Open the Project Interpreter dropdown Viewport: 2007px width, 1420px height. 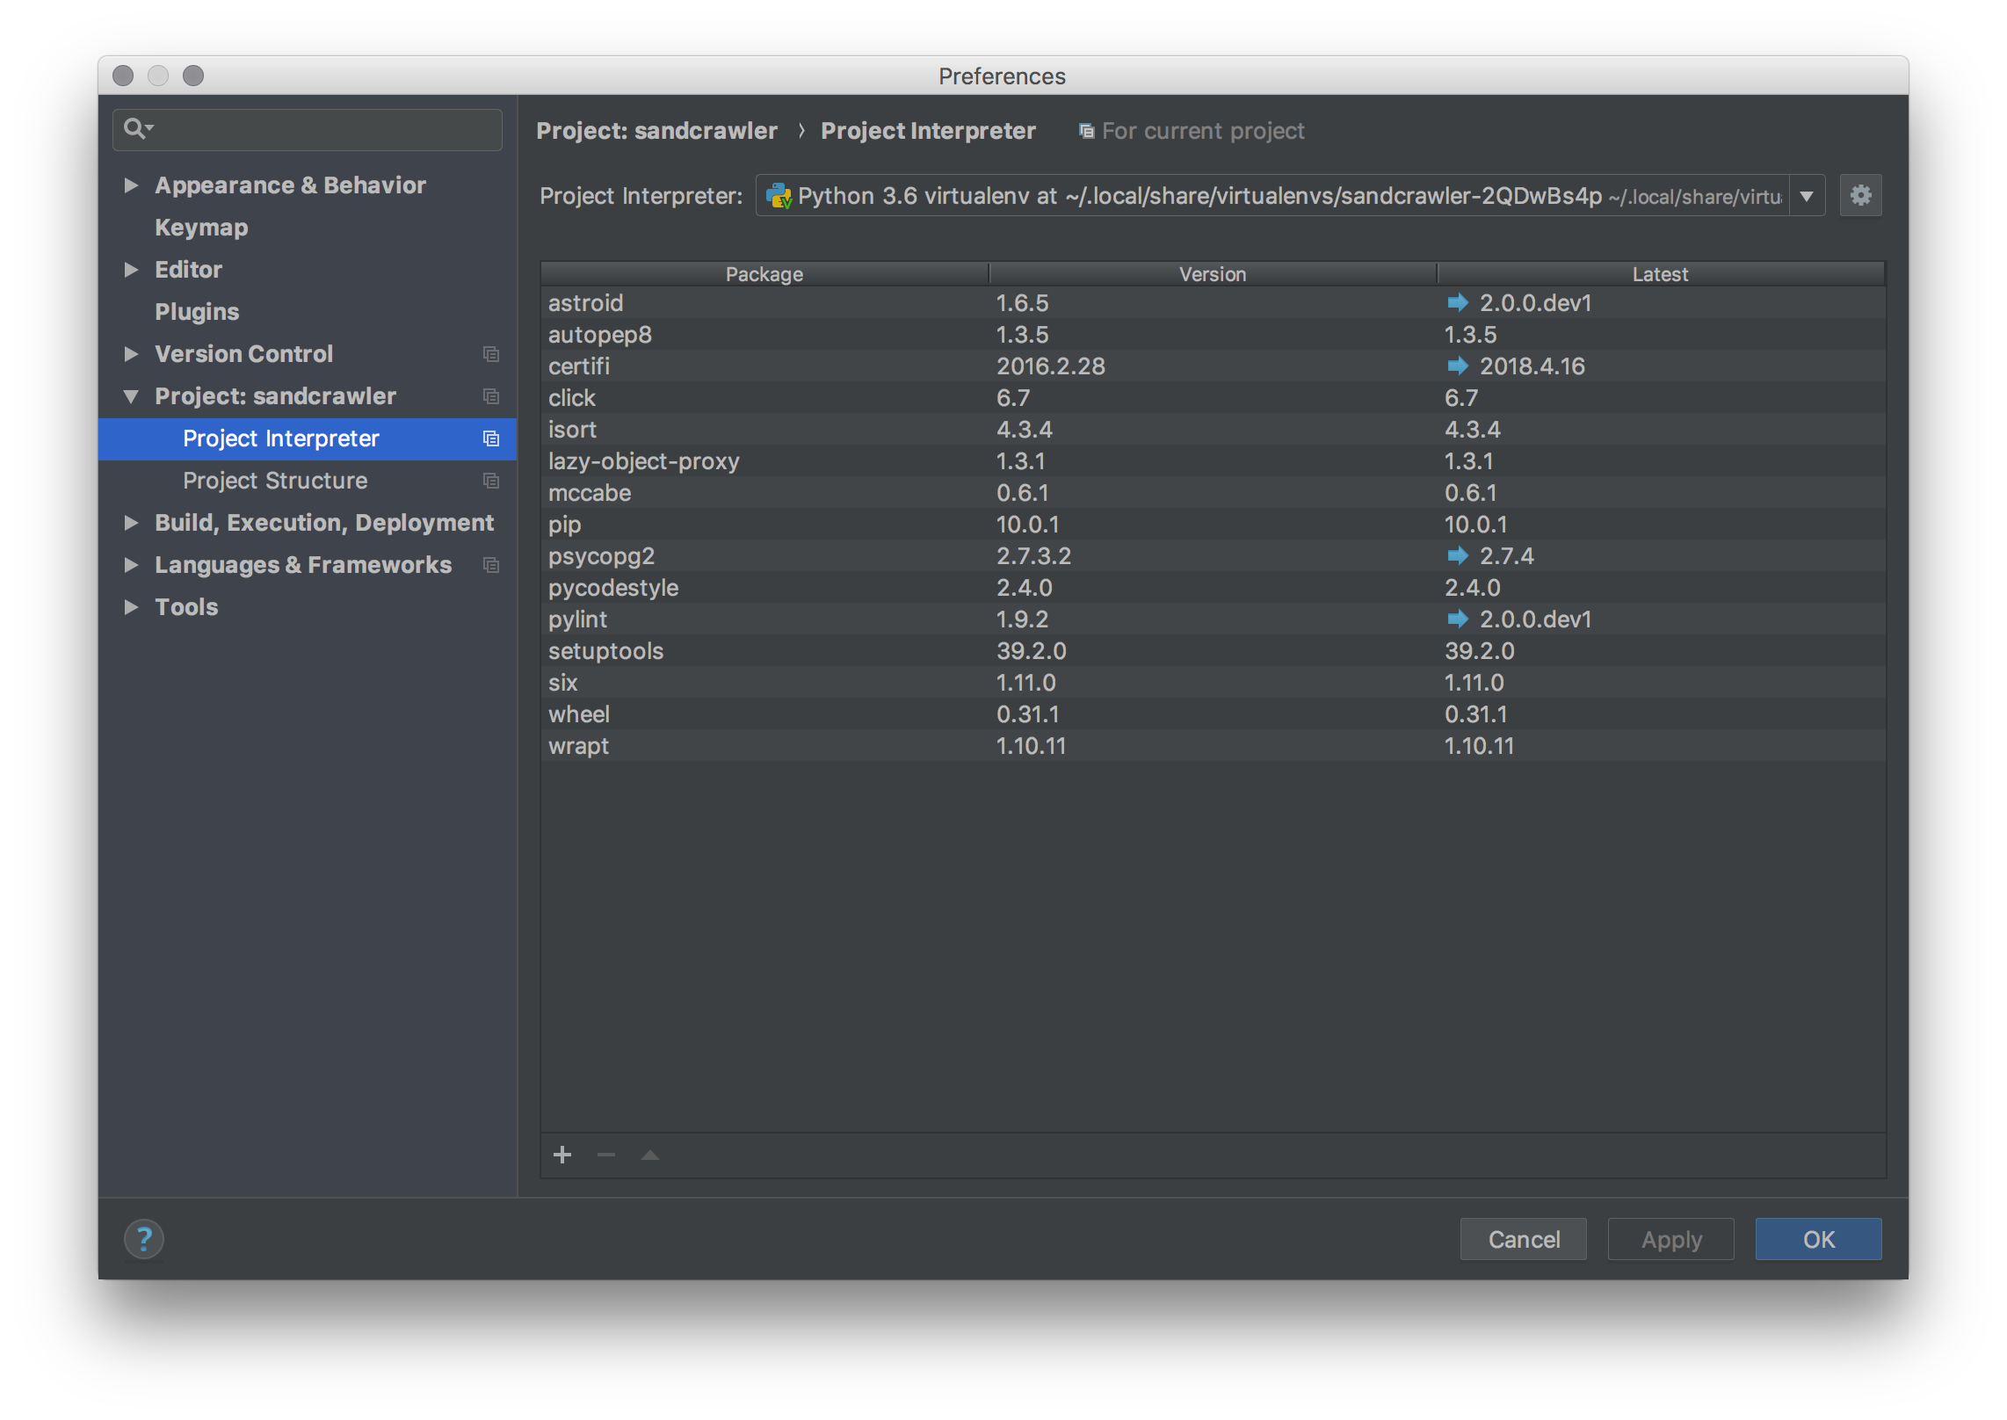(x=1808, y=197)
